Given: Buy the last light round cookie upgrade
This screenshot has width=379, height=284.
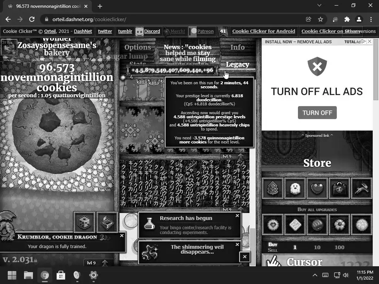Looking at the screenshot, I should point(362,224).
